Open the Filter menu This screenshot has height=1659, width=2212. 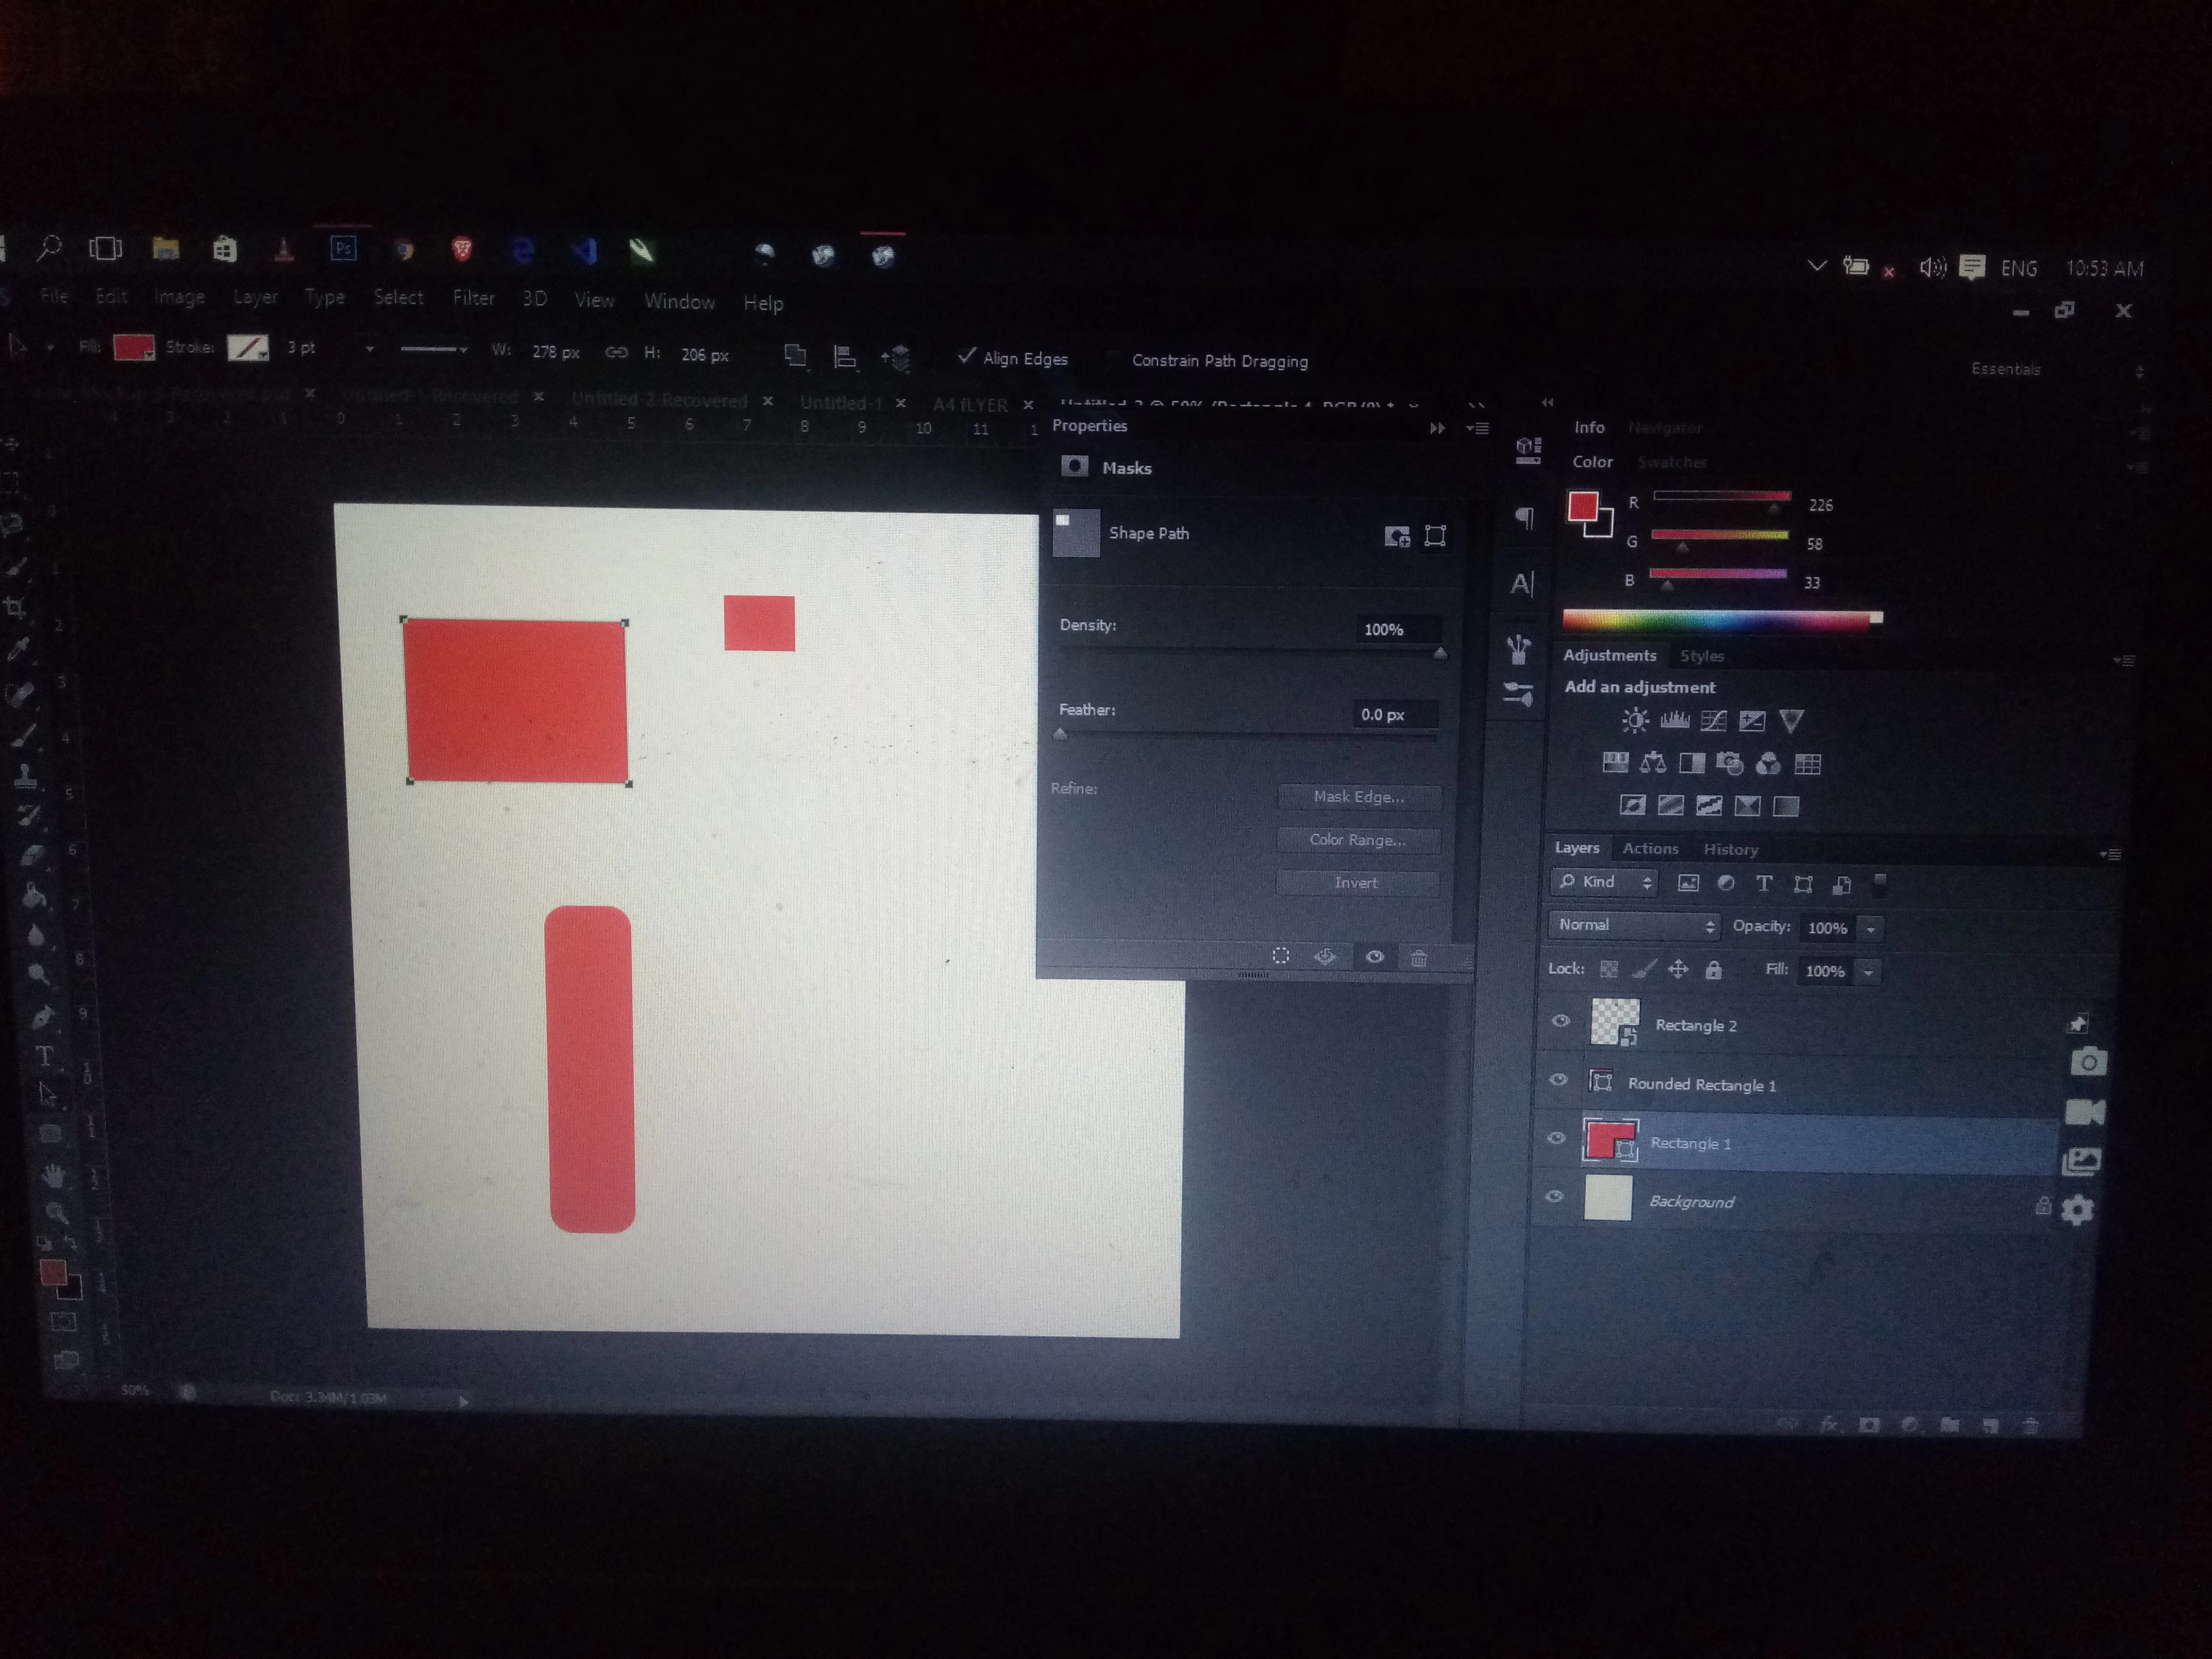click(473, 298)
